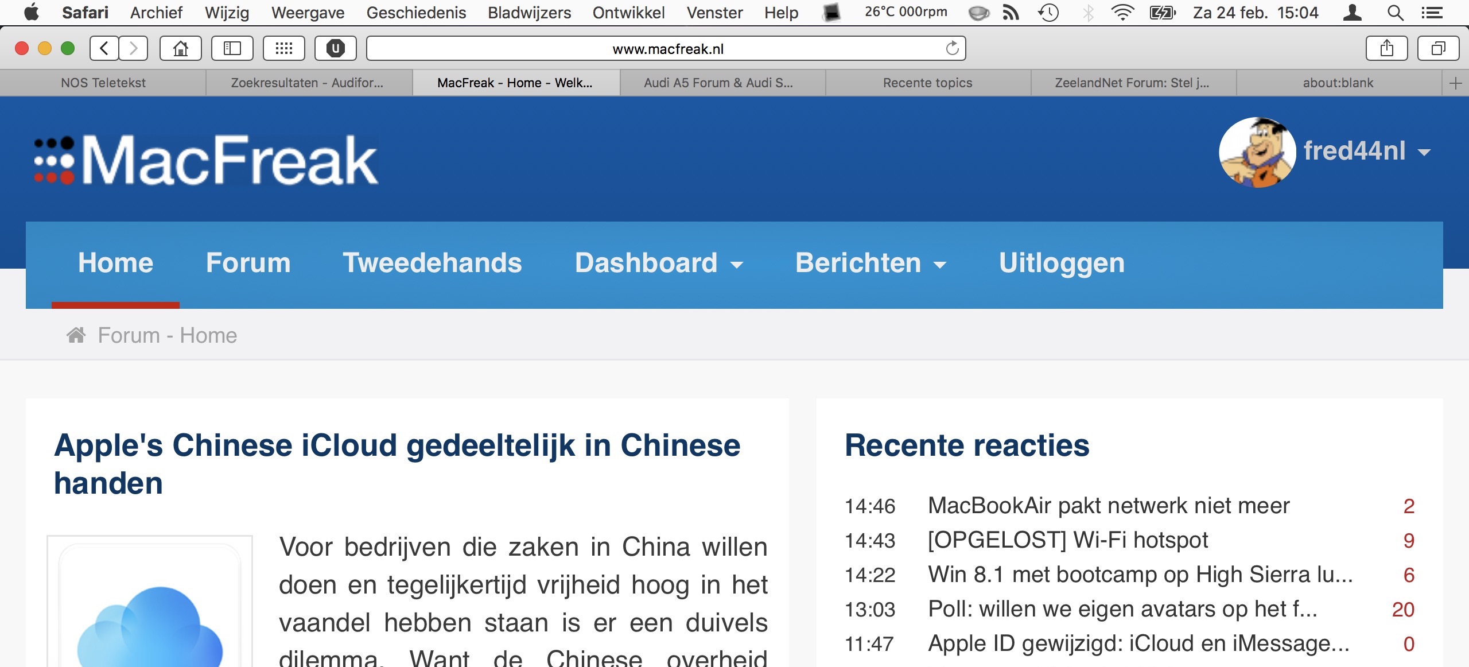Viewport: 1469px width, 667px height.
Task: Click the black display menu bar icon
Action: pyautogui.click(x=831, y=13)
